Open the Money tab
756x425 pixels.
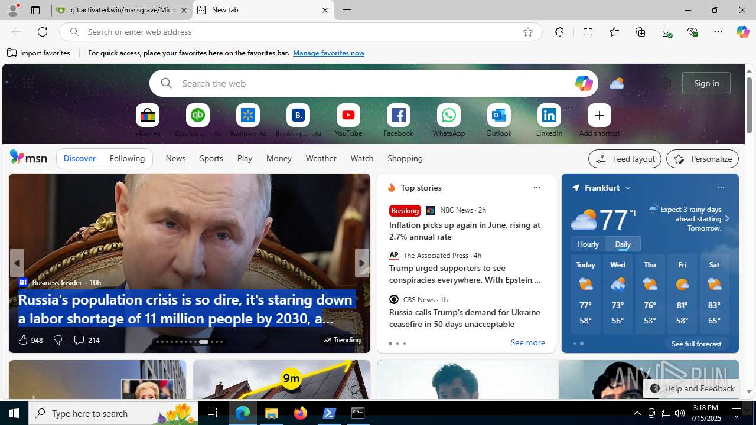[279, 158]
